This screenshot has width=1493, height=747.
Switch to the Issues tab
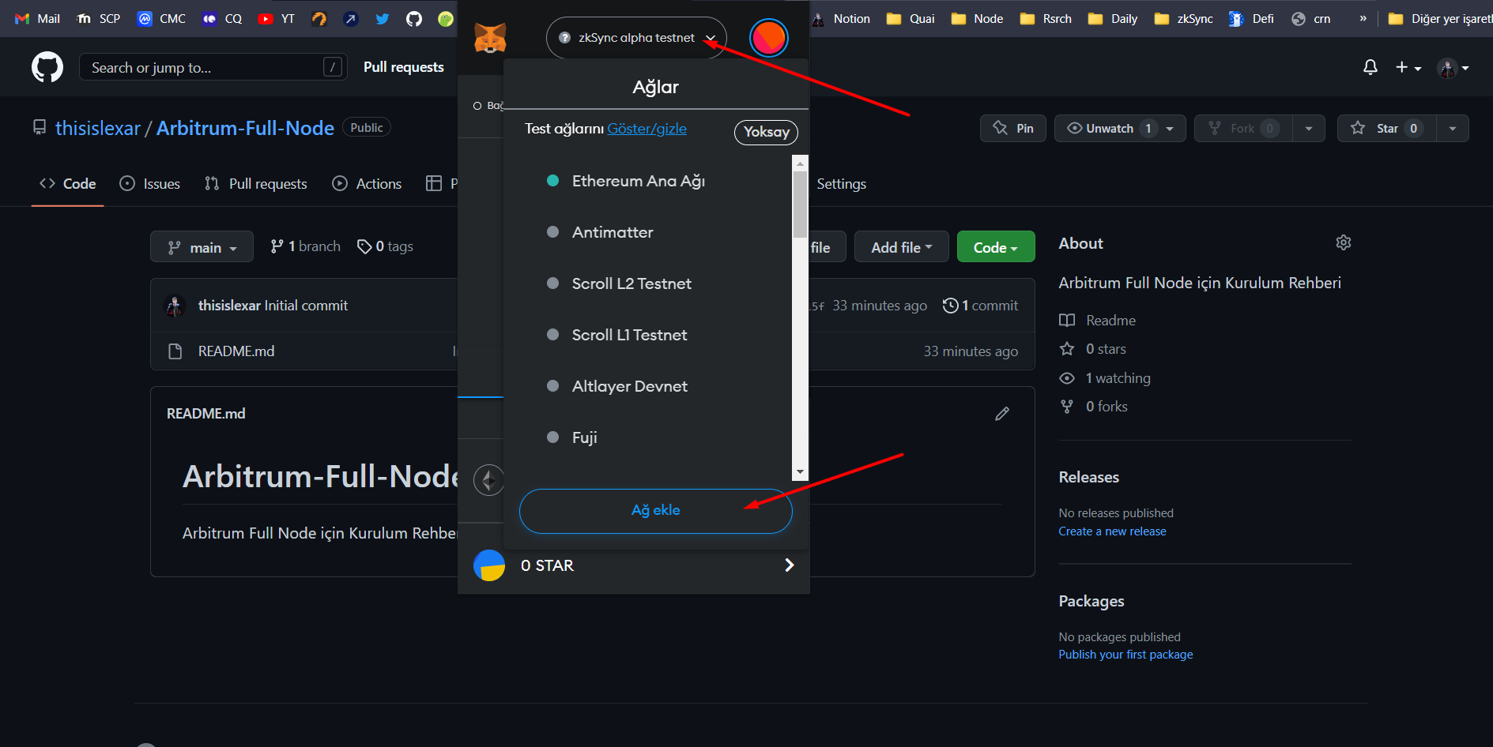[149, 183]
